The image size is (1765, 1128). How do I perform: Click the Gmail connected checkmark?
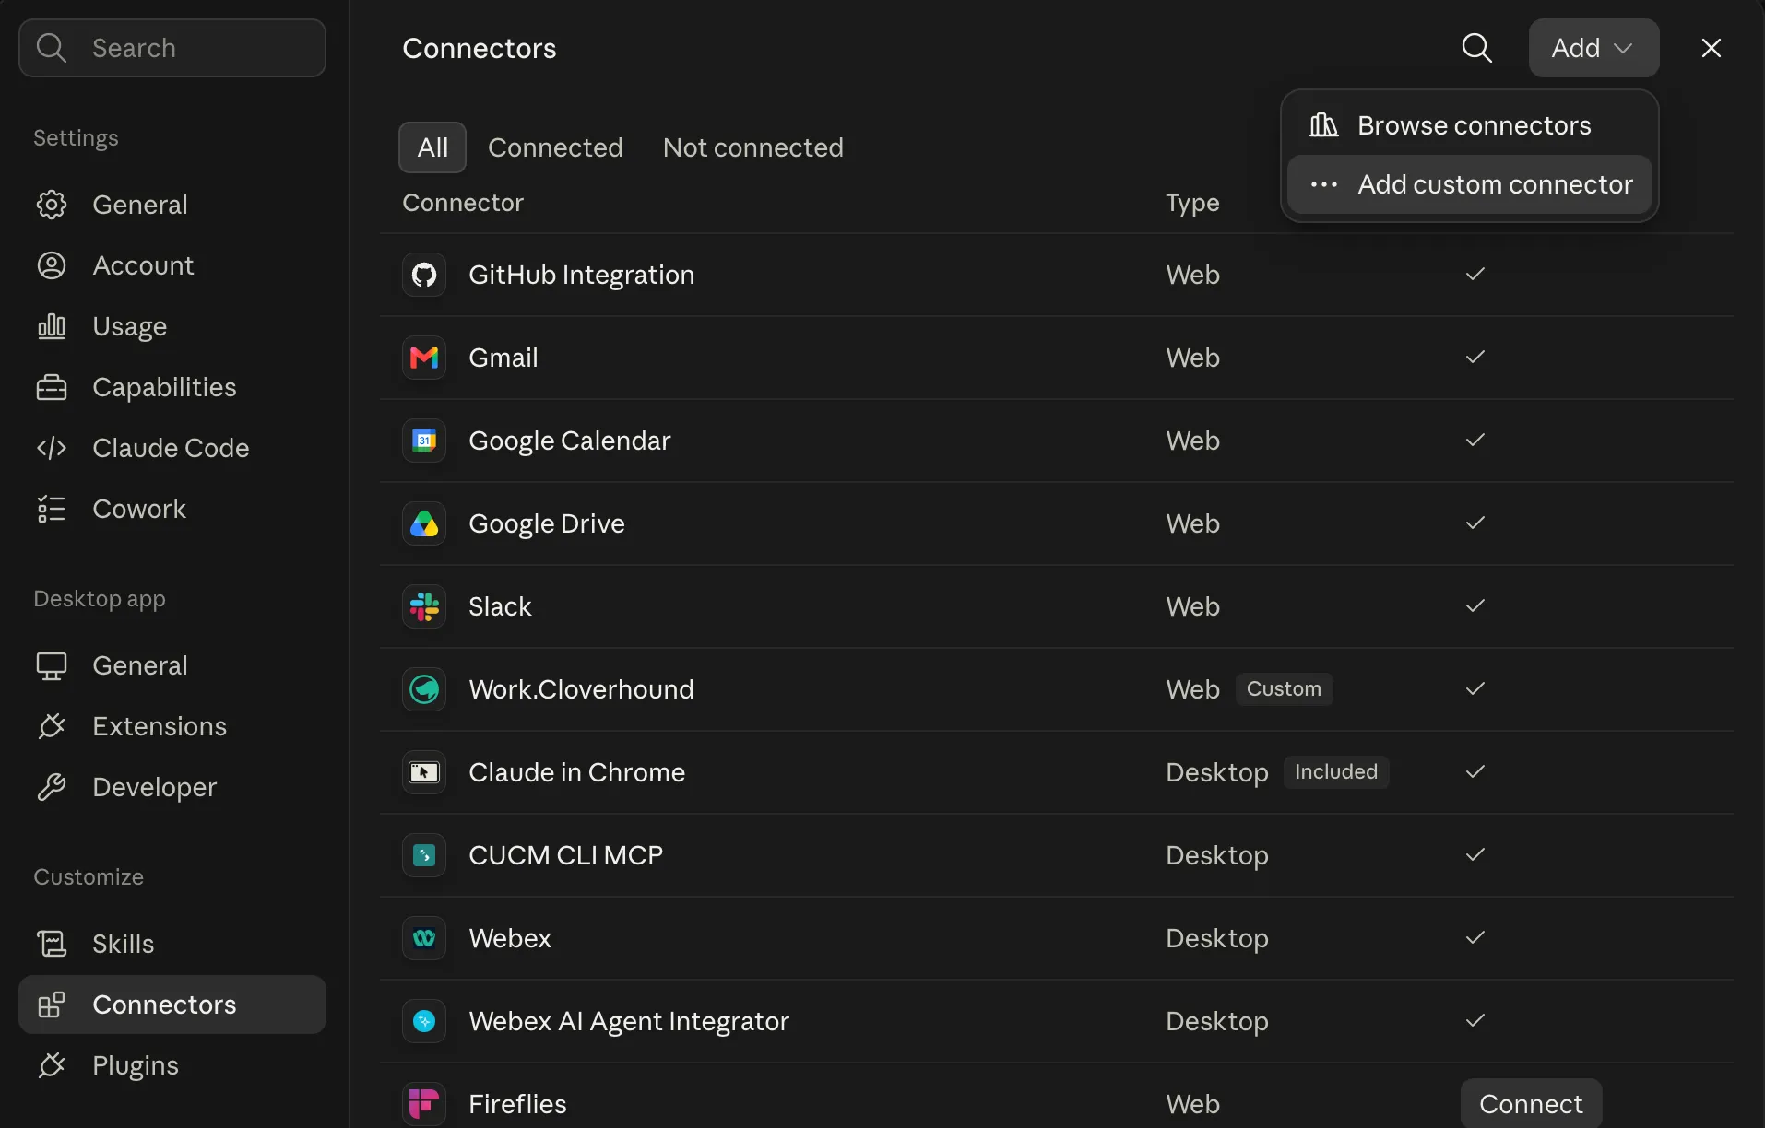[1475, 357]
